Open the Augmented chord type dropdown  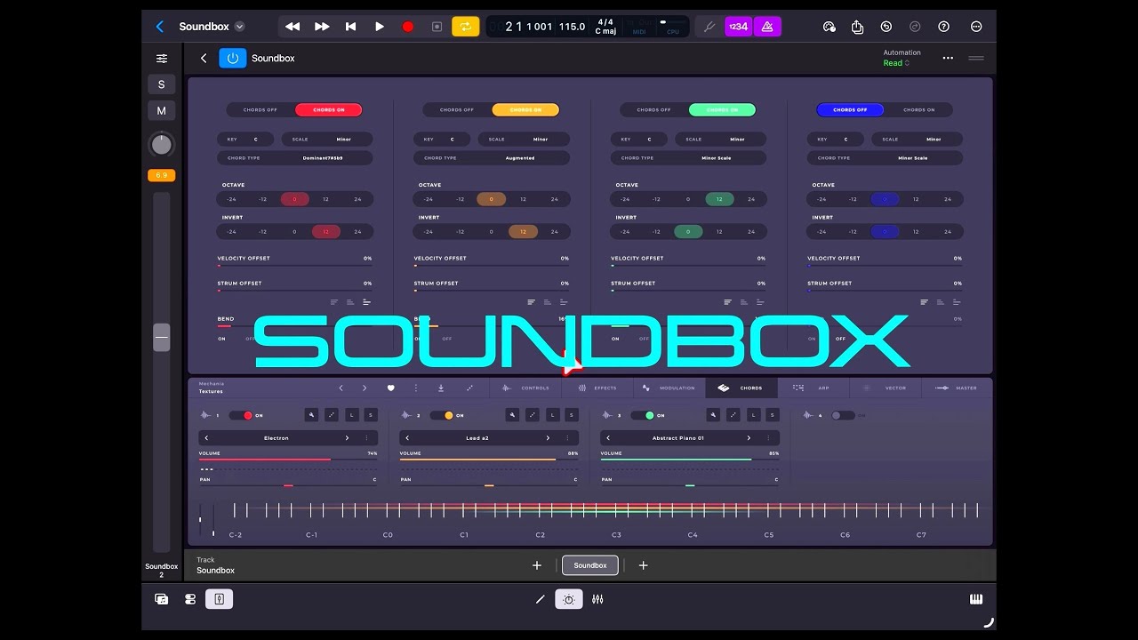click(x=492, y=158)
